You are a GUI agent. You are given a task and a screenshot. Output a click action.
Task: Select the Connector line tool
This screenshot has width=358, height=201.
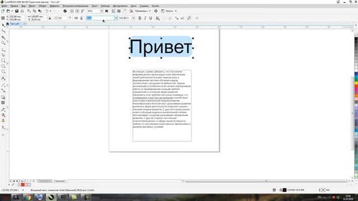pos(3,90)
